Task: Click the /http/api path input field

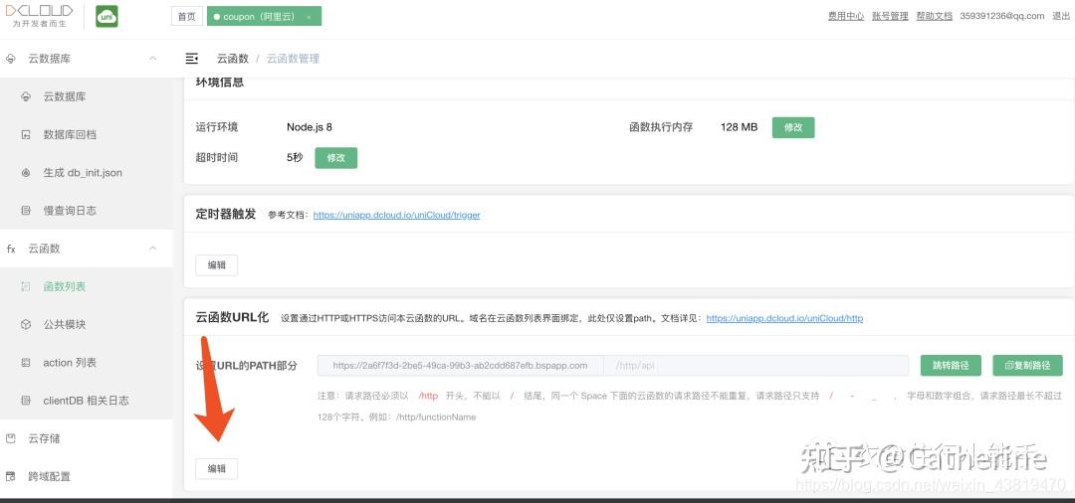Action: point(756,366)
